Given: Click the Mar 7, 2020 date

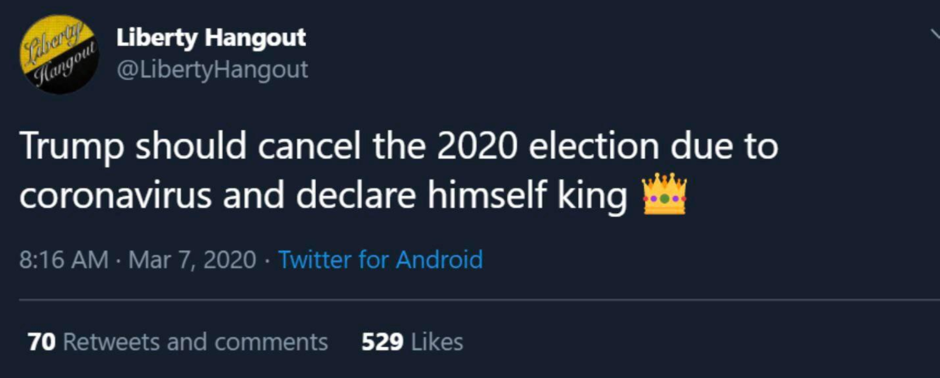Looking at the screenshot, I should tap(192, 260).
